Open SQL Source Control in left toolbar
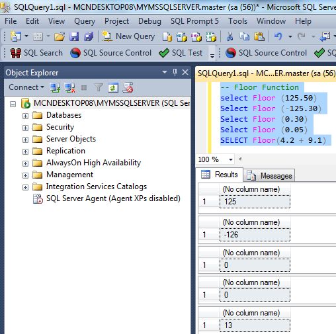The height and width of the screenshot is (334, 336). tap(110, 53)
